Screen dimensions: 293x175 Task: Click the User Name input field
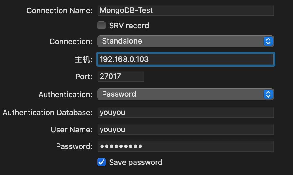(x=185, y=130)
